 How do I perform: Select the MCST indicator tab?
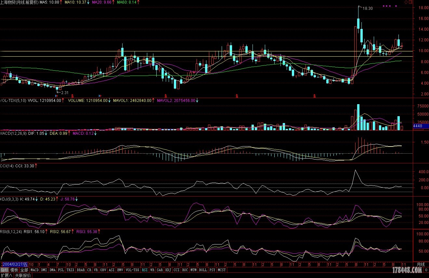[222, 270]
